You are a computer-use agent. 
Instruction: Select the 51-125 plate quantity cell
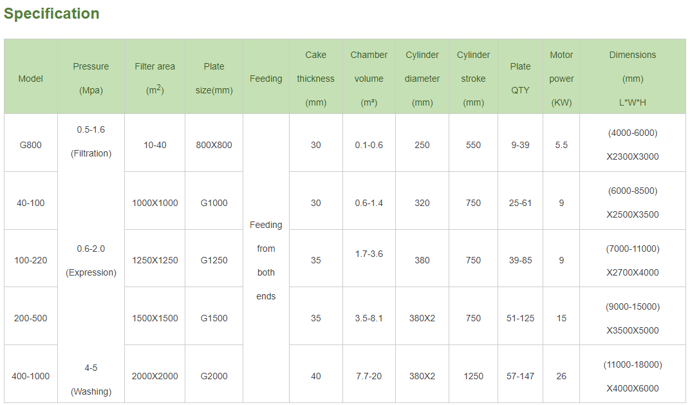click(x=520, y=318)
